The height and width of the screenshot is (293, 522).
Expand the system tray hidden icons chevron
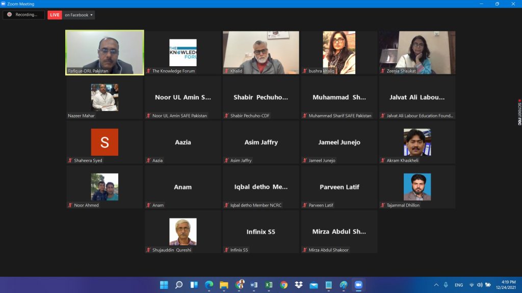pyautogui.click(x=436, y=285)
